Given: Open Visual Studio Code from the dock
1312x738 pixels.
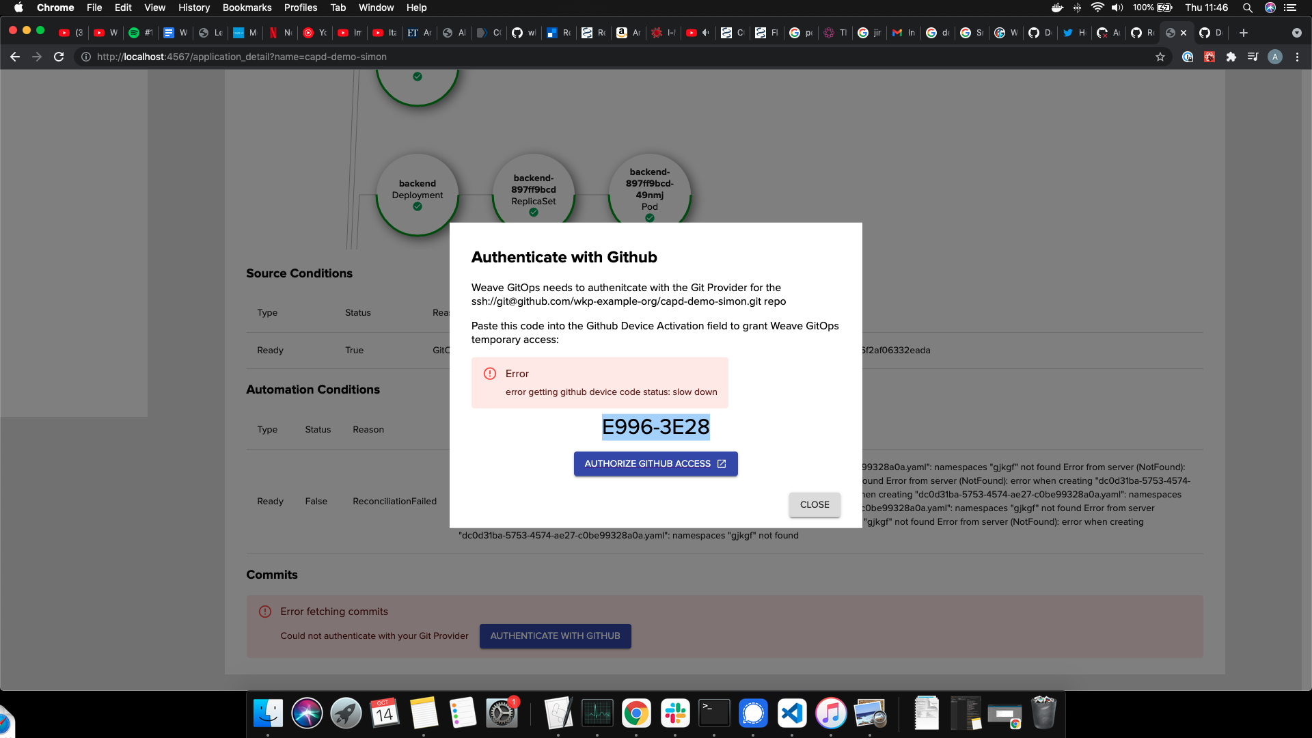Looking at the screenshot, I should [x=792, y=713].
